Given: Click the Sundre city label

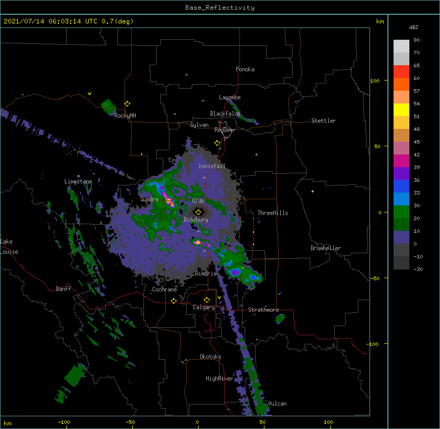Looking at the screenshot, I should coord(149,199).
